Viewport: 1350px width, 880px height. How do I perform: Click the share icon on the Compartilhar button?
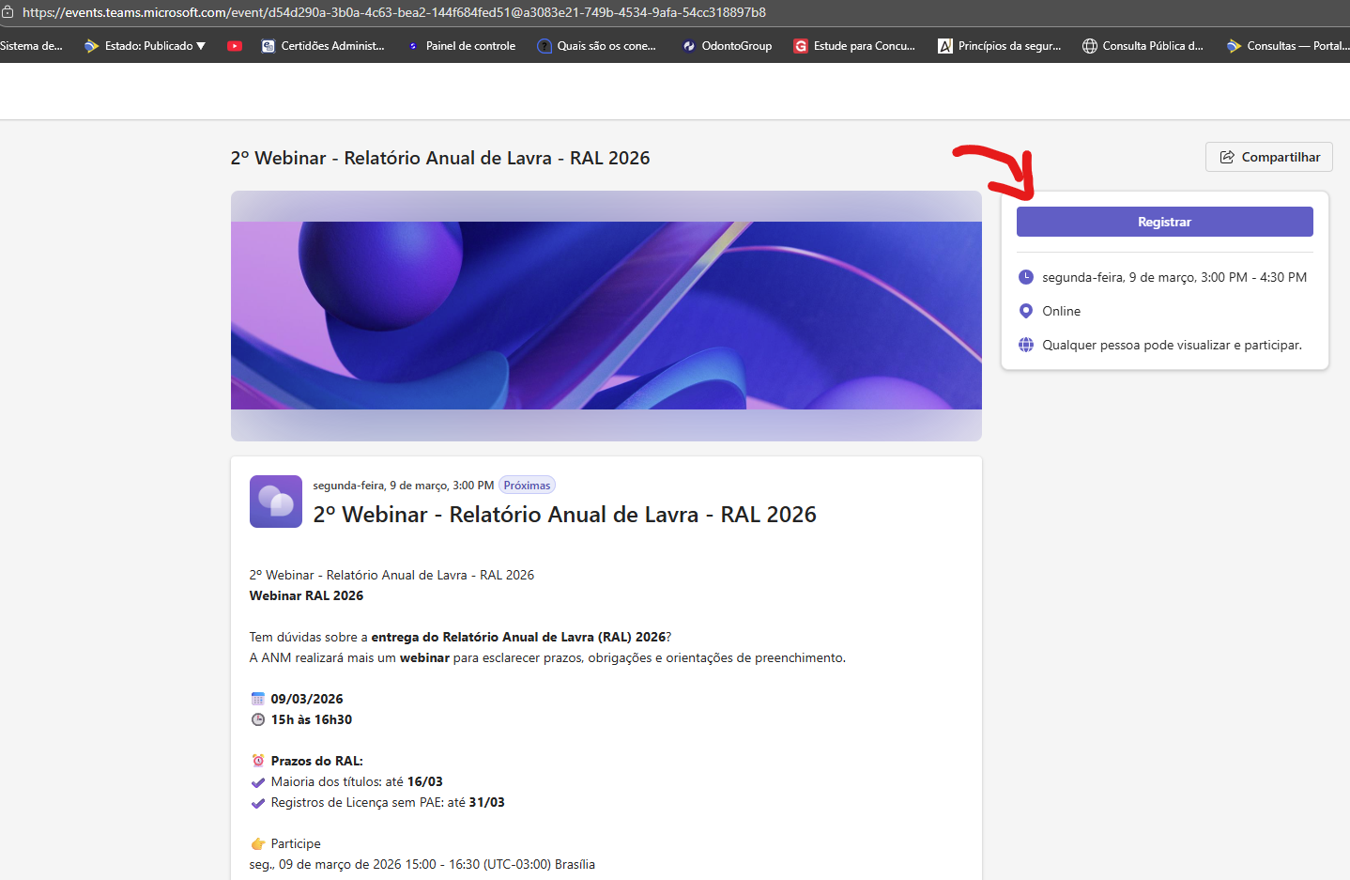tap(1228, 157)
